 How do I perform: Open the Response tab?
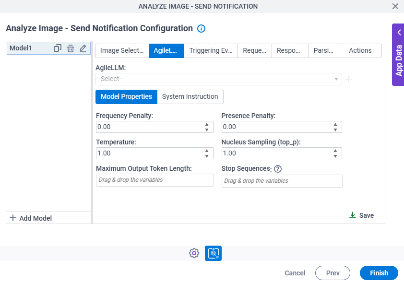click(290, 50)
